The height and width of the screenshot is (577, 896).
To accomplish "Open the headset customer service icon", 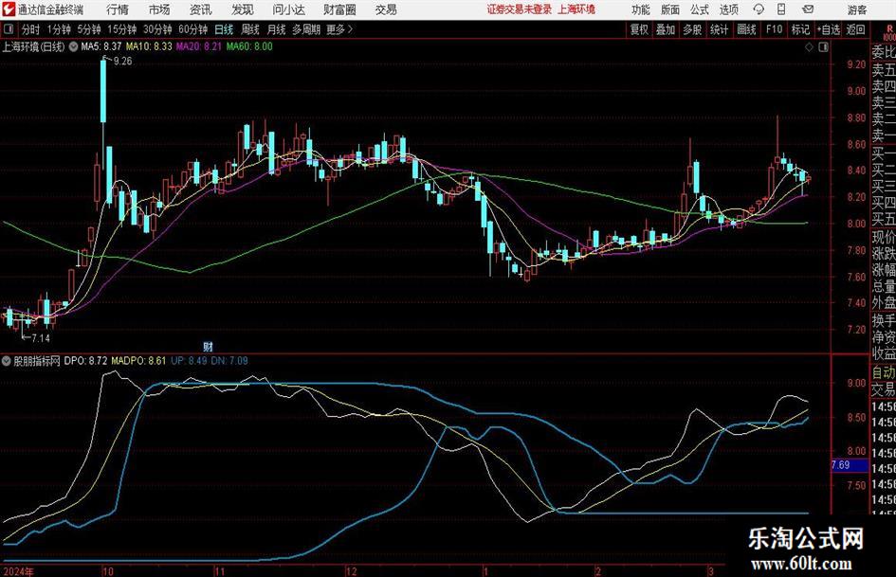I will [x=759, y=9].
